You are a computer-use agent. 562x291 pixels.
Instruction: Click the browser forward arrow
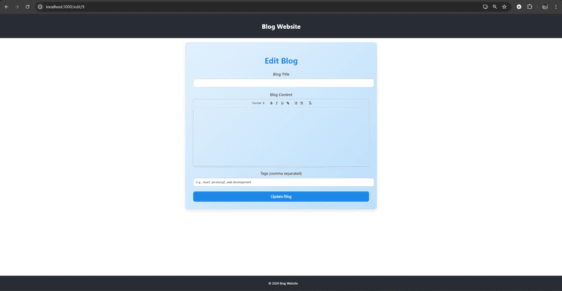17,7
